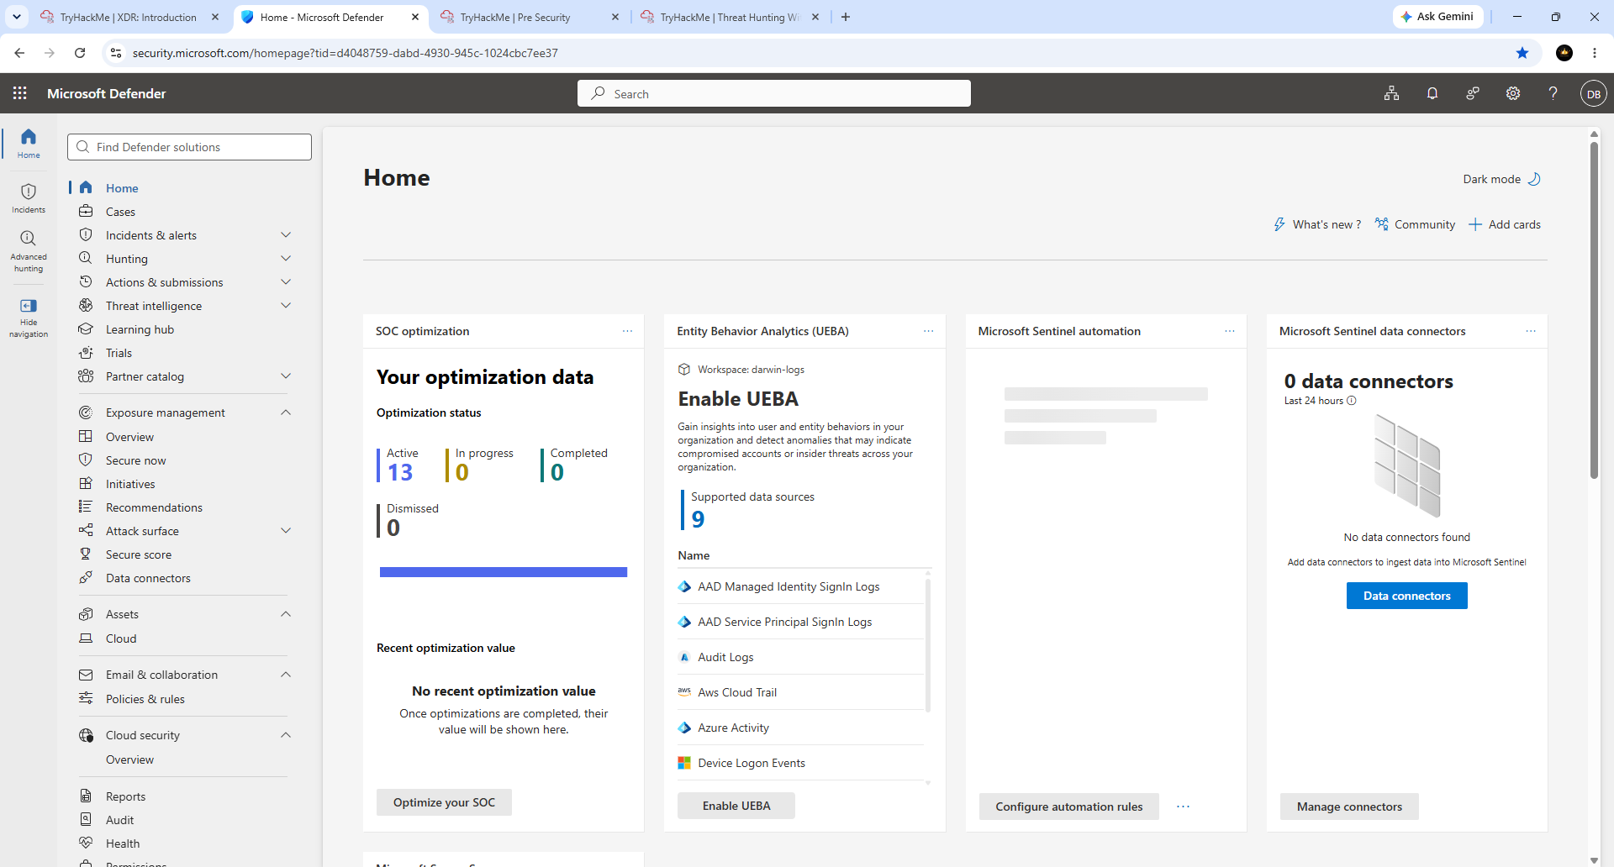Expand the Hunting section
1614x867 pixels.
(x=286, y=259)
